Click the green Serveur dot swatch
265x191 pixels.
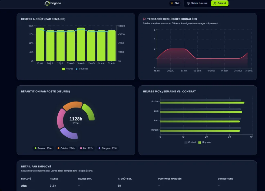point(35,148)
